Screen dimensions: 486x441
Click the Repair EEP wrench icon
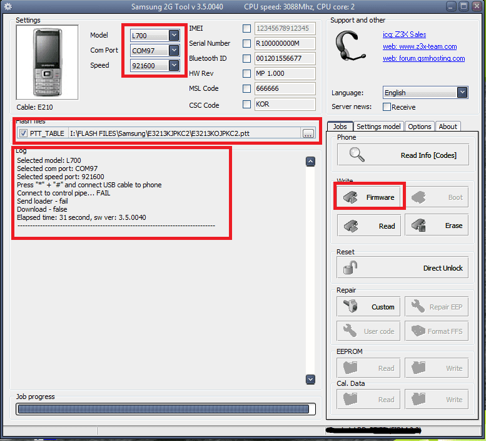418,306
